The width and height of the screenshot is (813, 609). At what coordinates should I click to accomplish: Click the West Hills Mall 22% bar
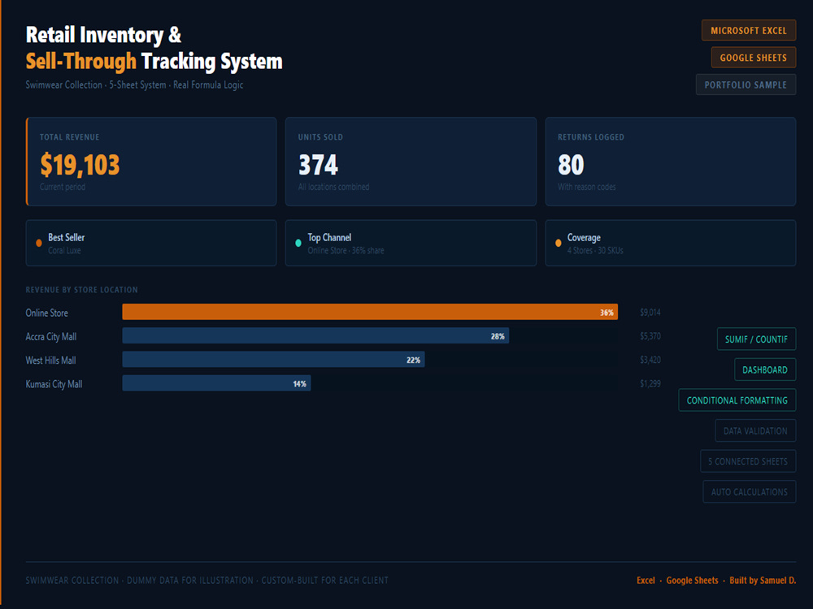tap(273, 360)
